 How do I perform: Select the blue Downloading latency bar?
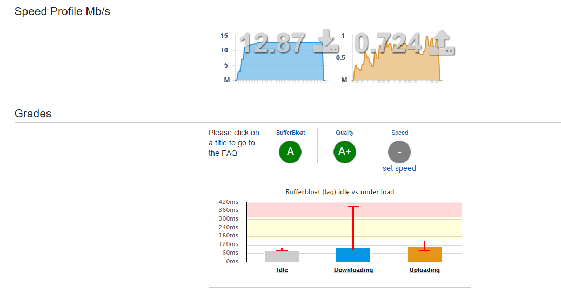click(x=353, y=255)
